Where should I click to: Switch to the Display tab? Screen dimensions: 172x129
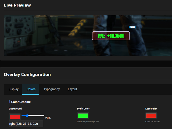(x=13, y=89)
